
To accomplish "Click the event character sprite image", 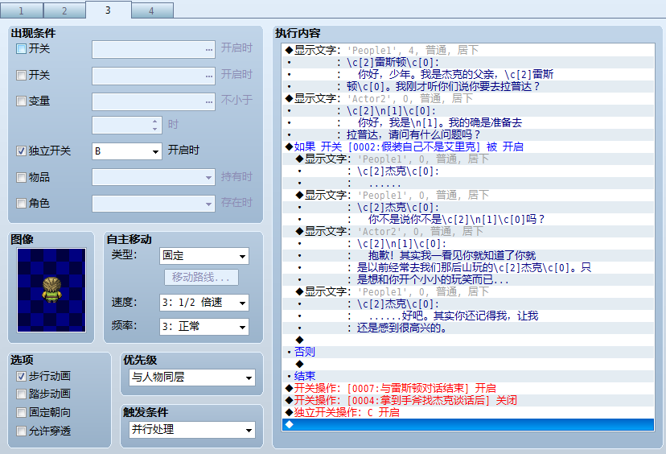I will coord(51,290).
